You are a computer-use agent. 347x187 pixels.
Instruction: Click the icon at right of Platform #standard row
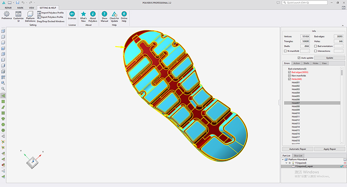345,159
